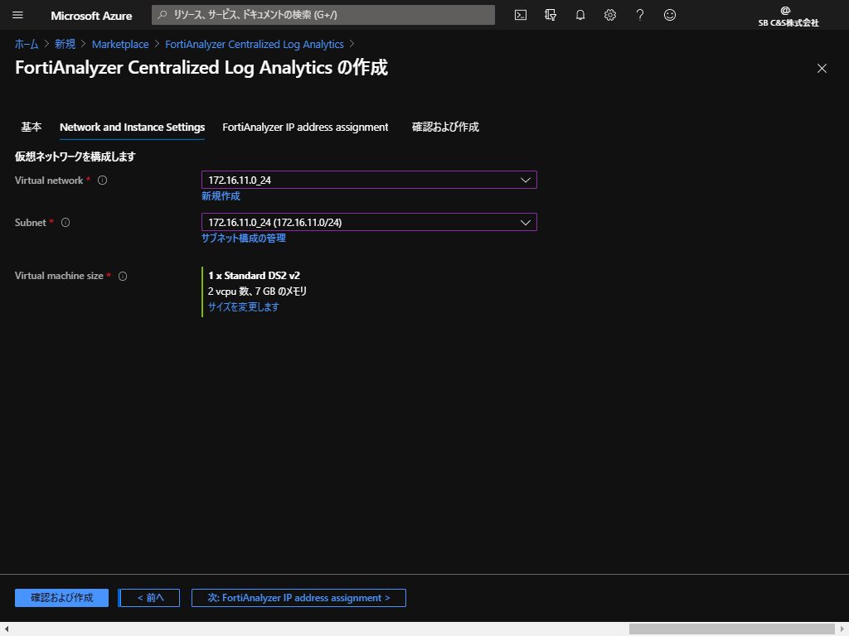Click the search magnifier icon
The image size is (849, 636).
tap(162, 15)
